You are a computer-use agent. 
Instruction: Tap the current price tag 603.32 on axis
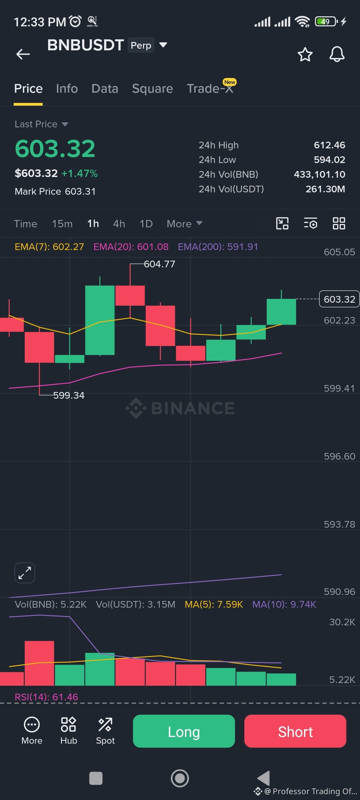click(x=339, y=299)
